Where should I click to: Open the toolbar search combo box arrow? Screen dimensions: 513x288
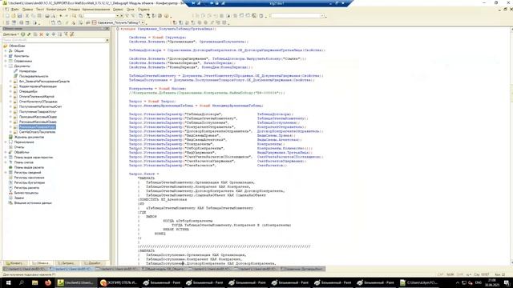coord(118,16)
